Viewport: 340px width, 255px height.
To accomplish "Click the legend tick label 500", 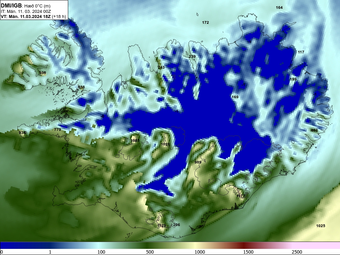I will point(150,252).
